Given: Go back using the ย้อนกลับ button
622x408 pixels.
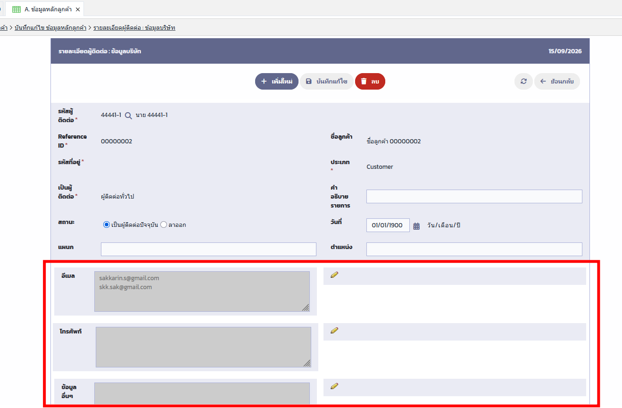Looking at the screenshot, I should 557,81.
